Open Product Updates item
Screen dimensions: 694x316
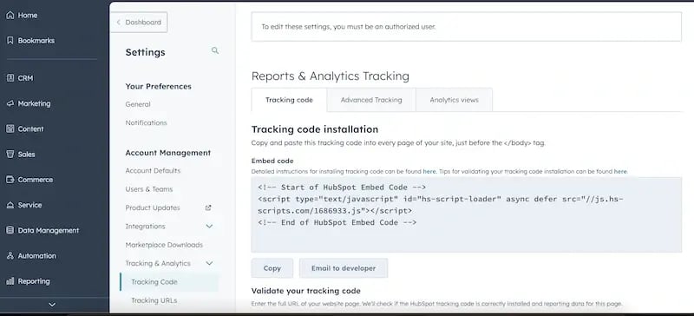153,207
